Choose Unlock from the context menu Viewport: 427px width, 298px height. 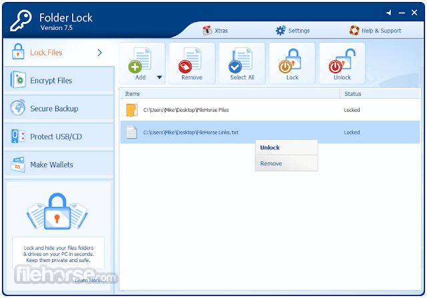pyautogui.click(x=286, y=147)
